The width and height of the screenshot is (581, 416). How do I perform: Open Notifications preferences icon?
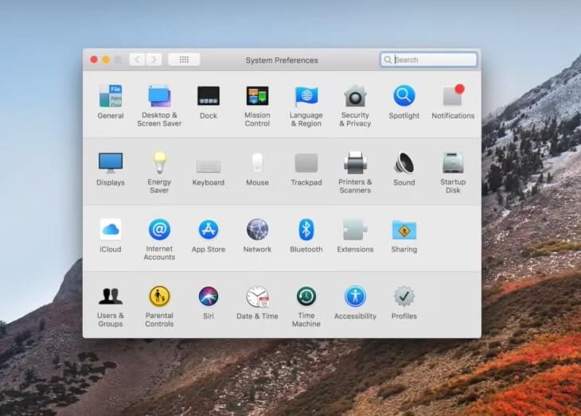(x=453, y=95)
